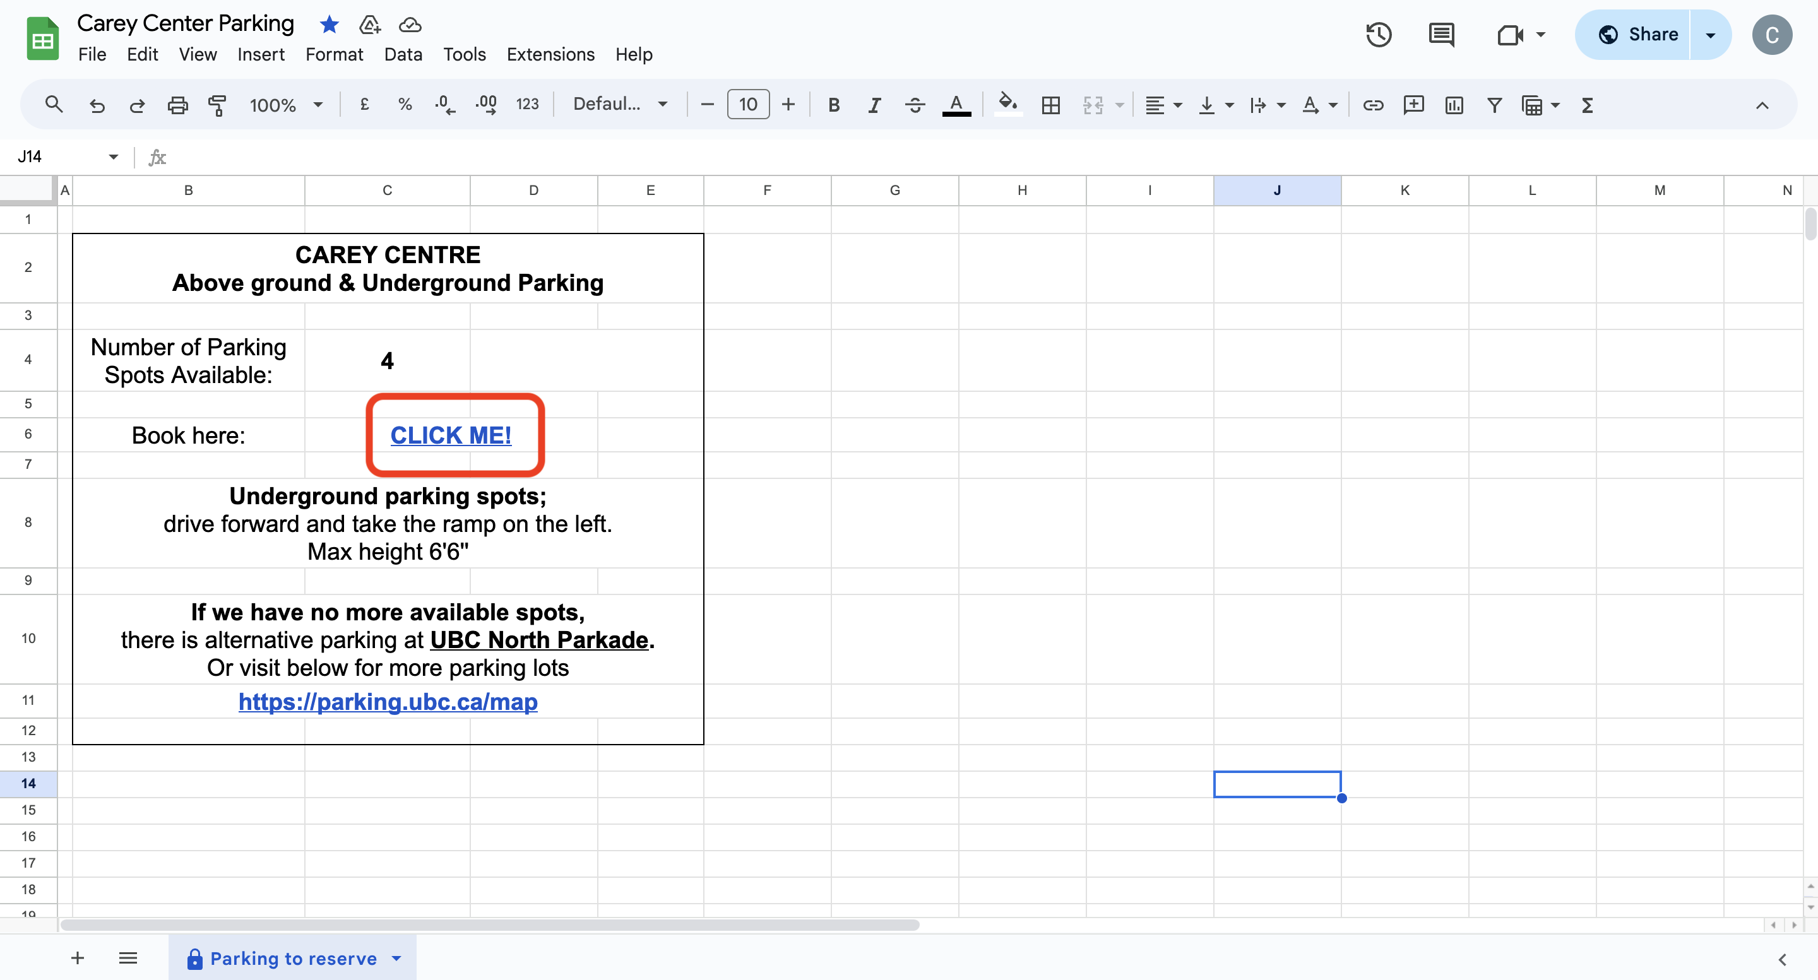1818x980 pixels.
Task: Open the Extensions menu
Action: pyautogui.click(x=550, y=54)
